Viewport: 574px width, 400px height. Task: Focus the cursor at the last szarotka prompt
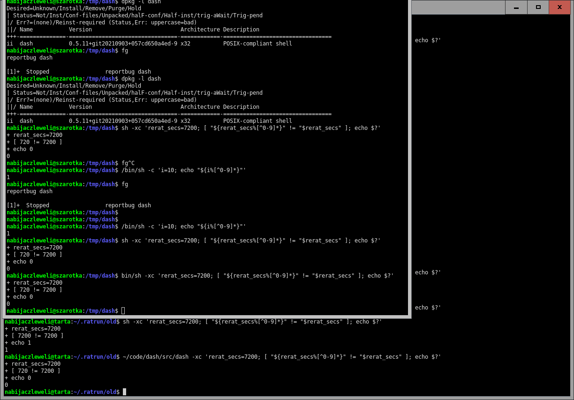click(123, 311)
